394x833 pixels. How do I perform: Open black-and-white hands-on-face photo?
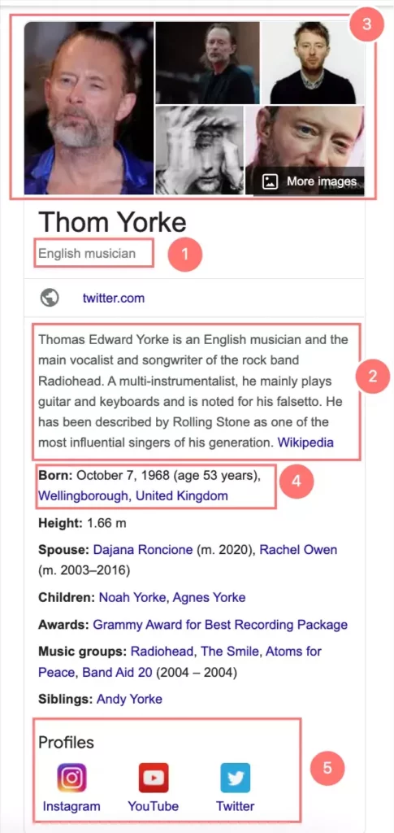pyautogui.click(x=199, y=150)
